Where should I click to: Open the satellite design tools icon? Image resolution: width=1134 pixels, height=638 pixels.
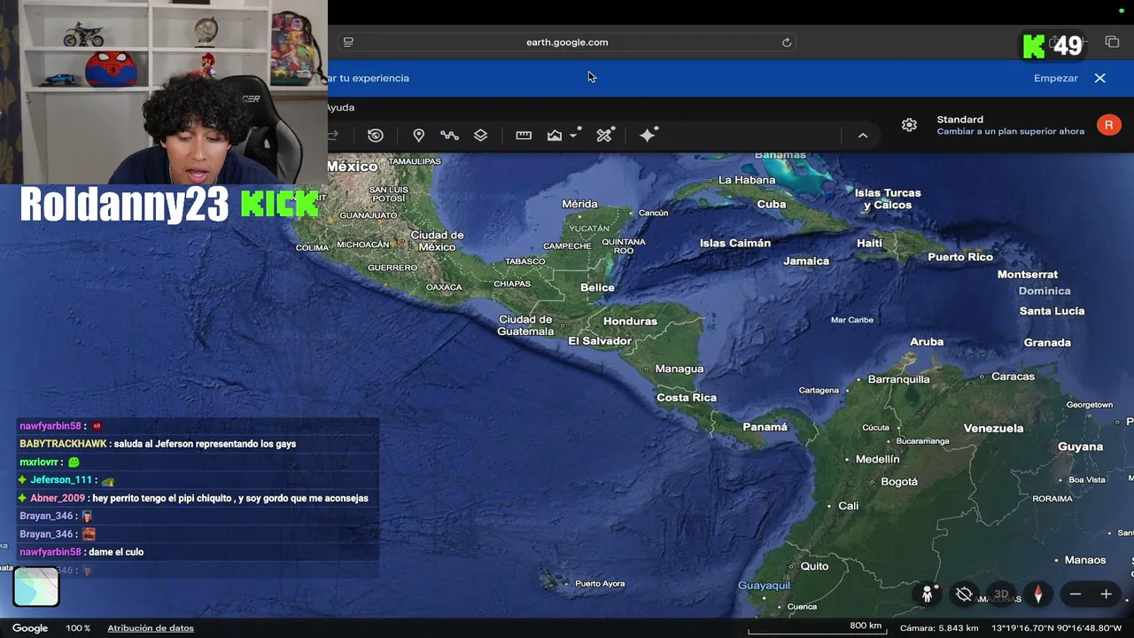[604, 136]
